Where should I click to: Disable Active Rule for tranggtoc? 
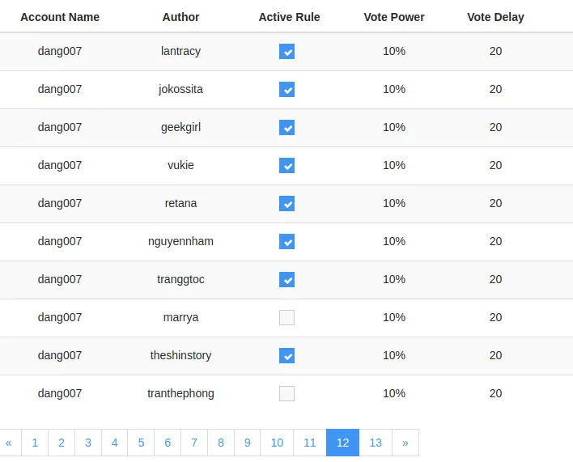286,279
